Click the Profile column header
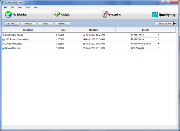180x131 pixels. coord(145,30)
